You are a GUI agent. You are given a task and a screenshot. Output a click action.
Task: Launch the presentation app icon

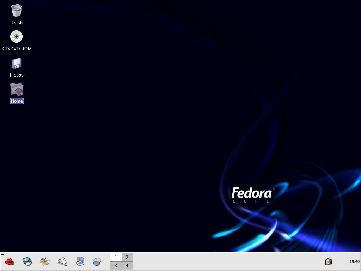[80, 261]
